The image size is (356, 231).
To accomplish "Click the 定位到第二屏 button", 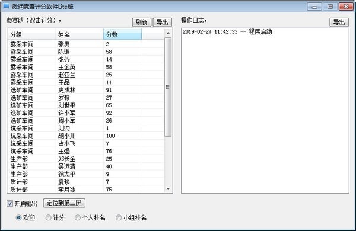I will tap(64, 203).
